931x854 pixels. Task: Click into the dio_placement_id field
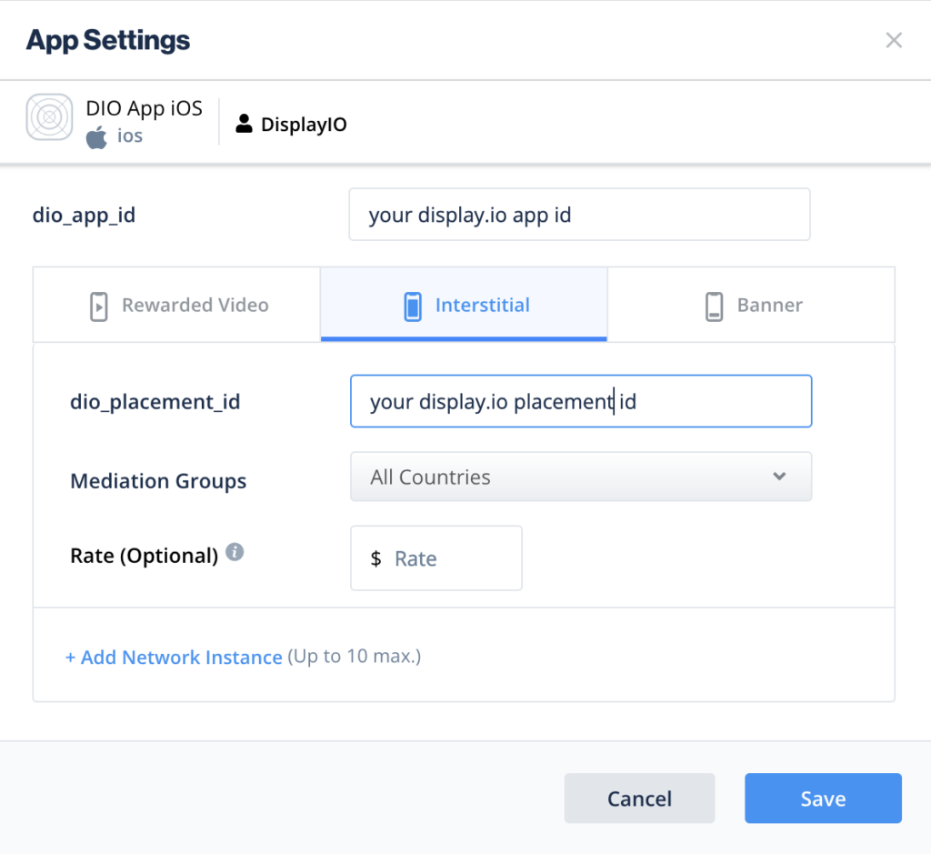pos(581,401)
